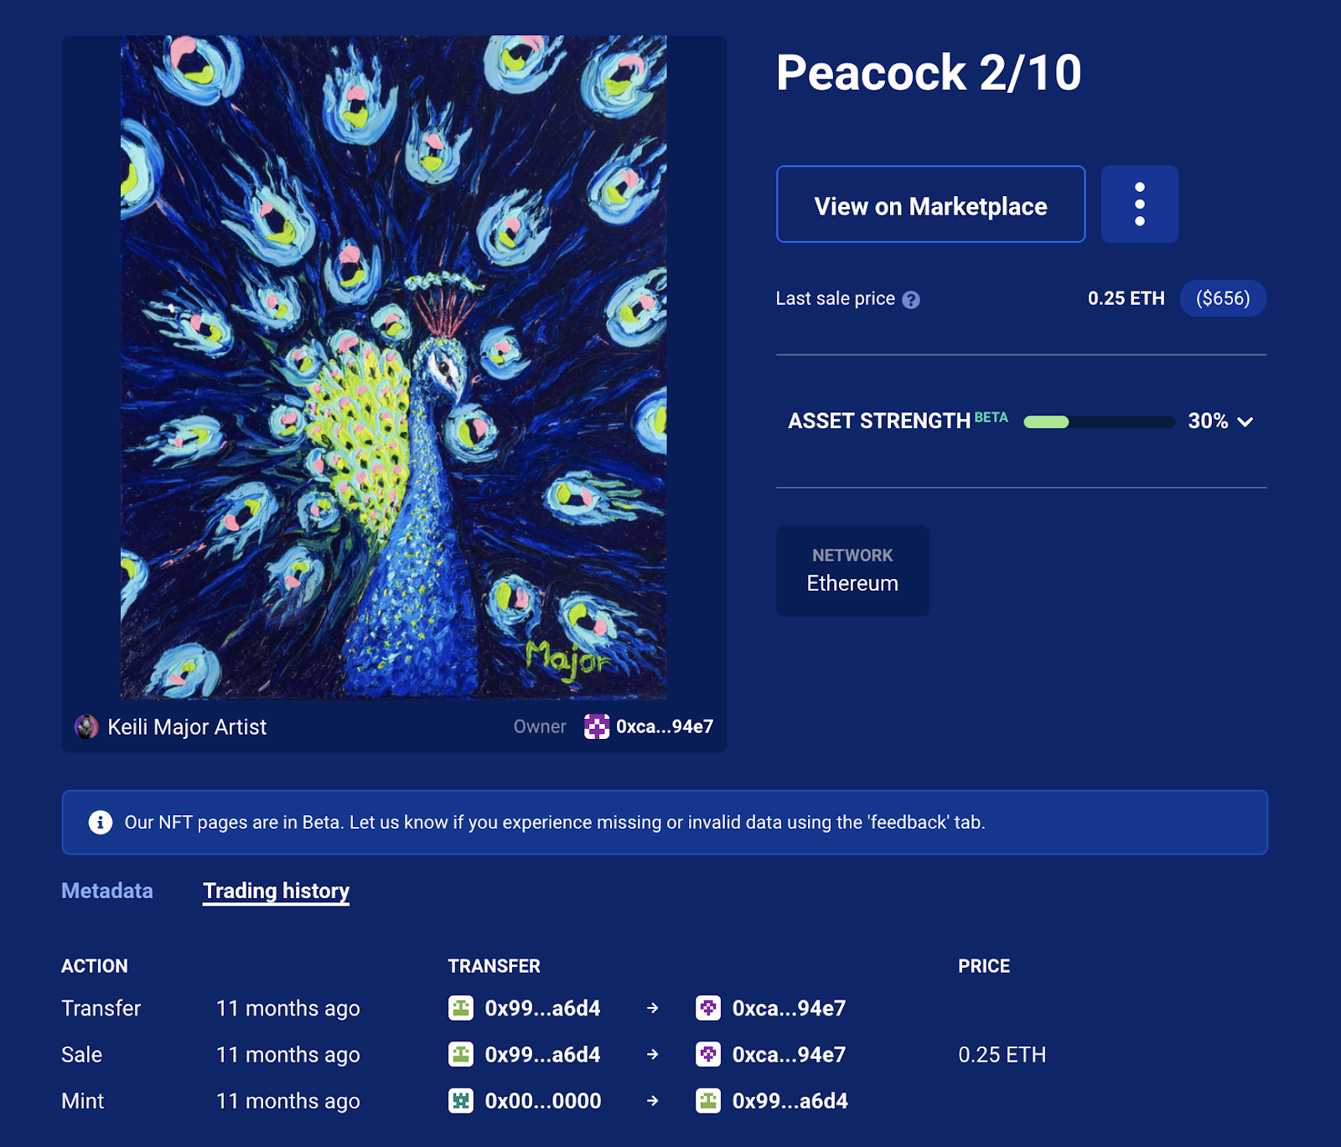Viewport: 1341px width, 1147px height.
Task: Click recipient identicon in the Sale row
Action: tap(708, 1054)
